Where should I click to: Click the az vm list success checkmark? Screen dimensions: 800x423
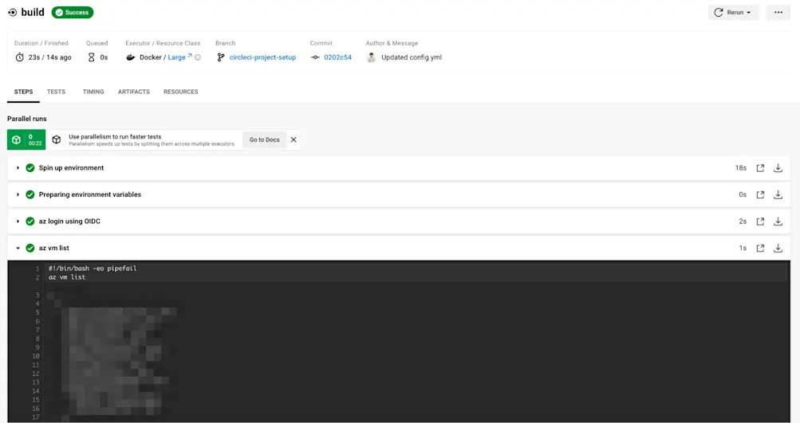[30, 249]
